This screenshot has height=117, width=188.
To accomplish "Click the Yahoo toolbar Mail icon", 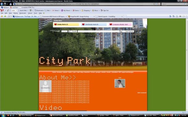I will (46, 10).
